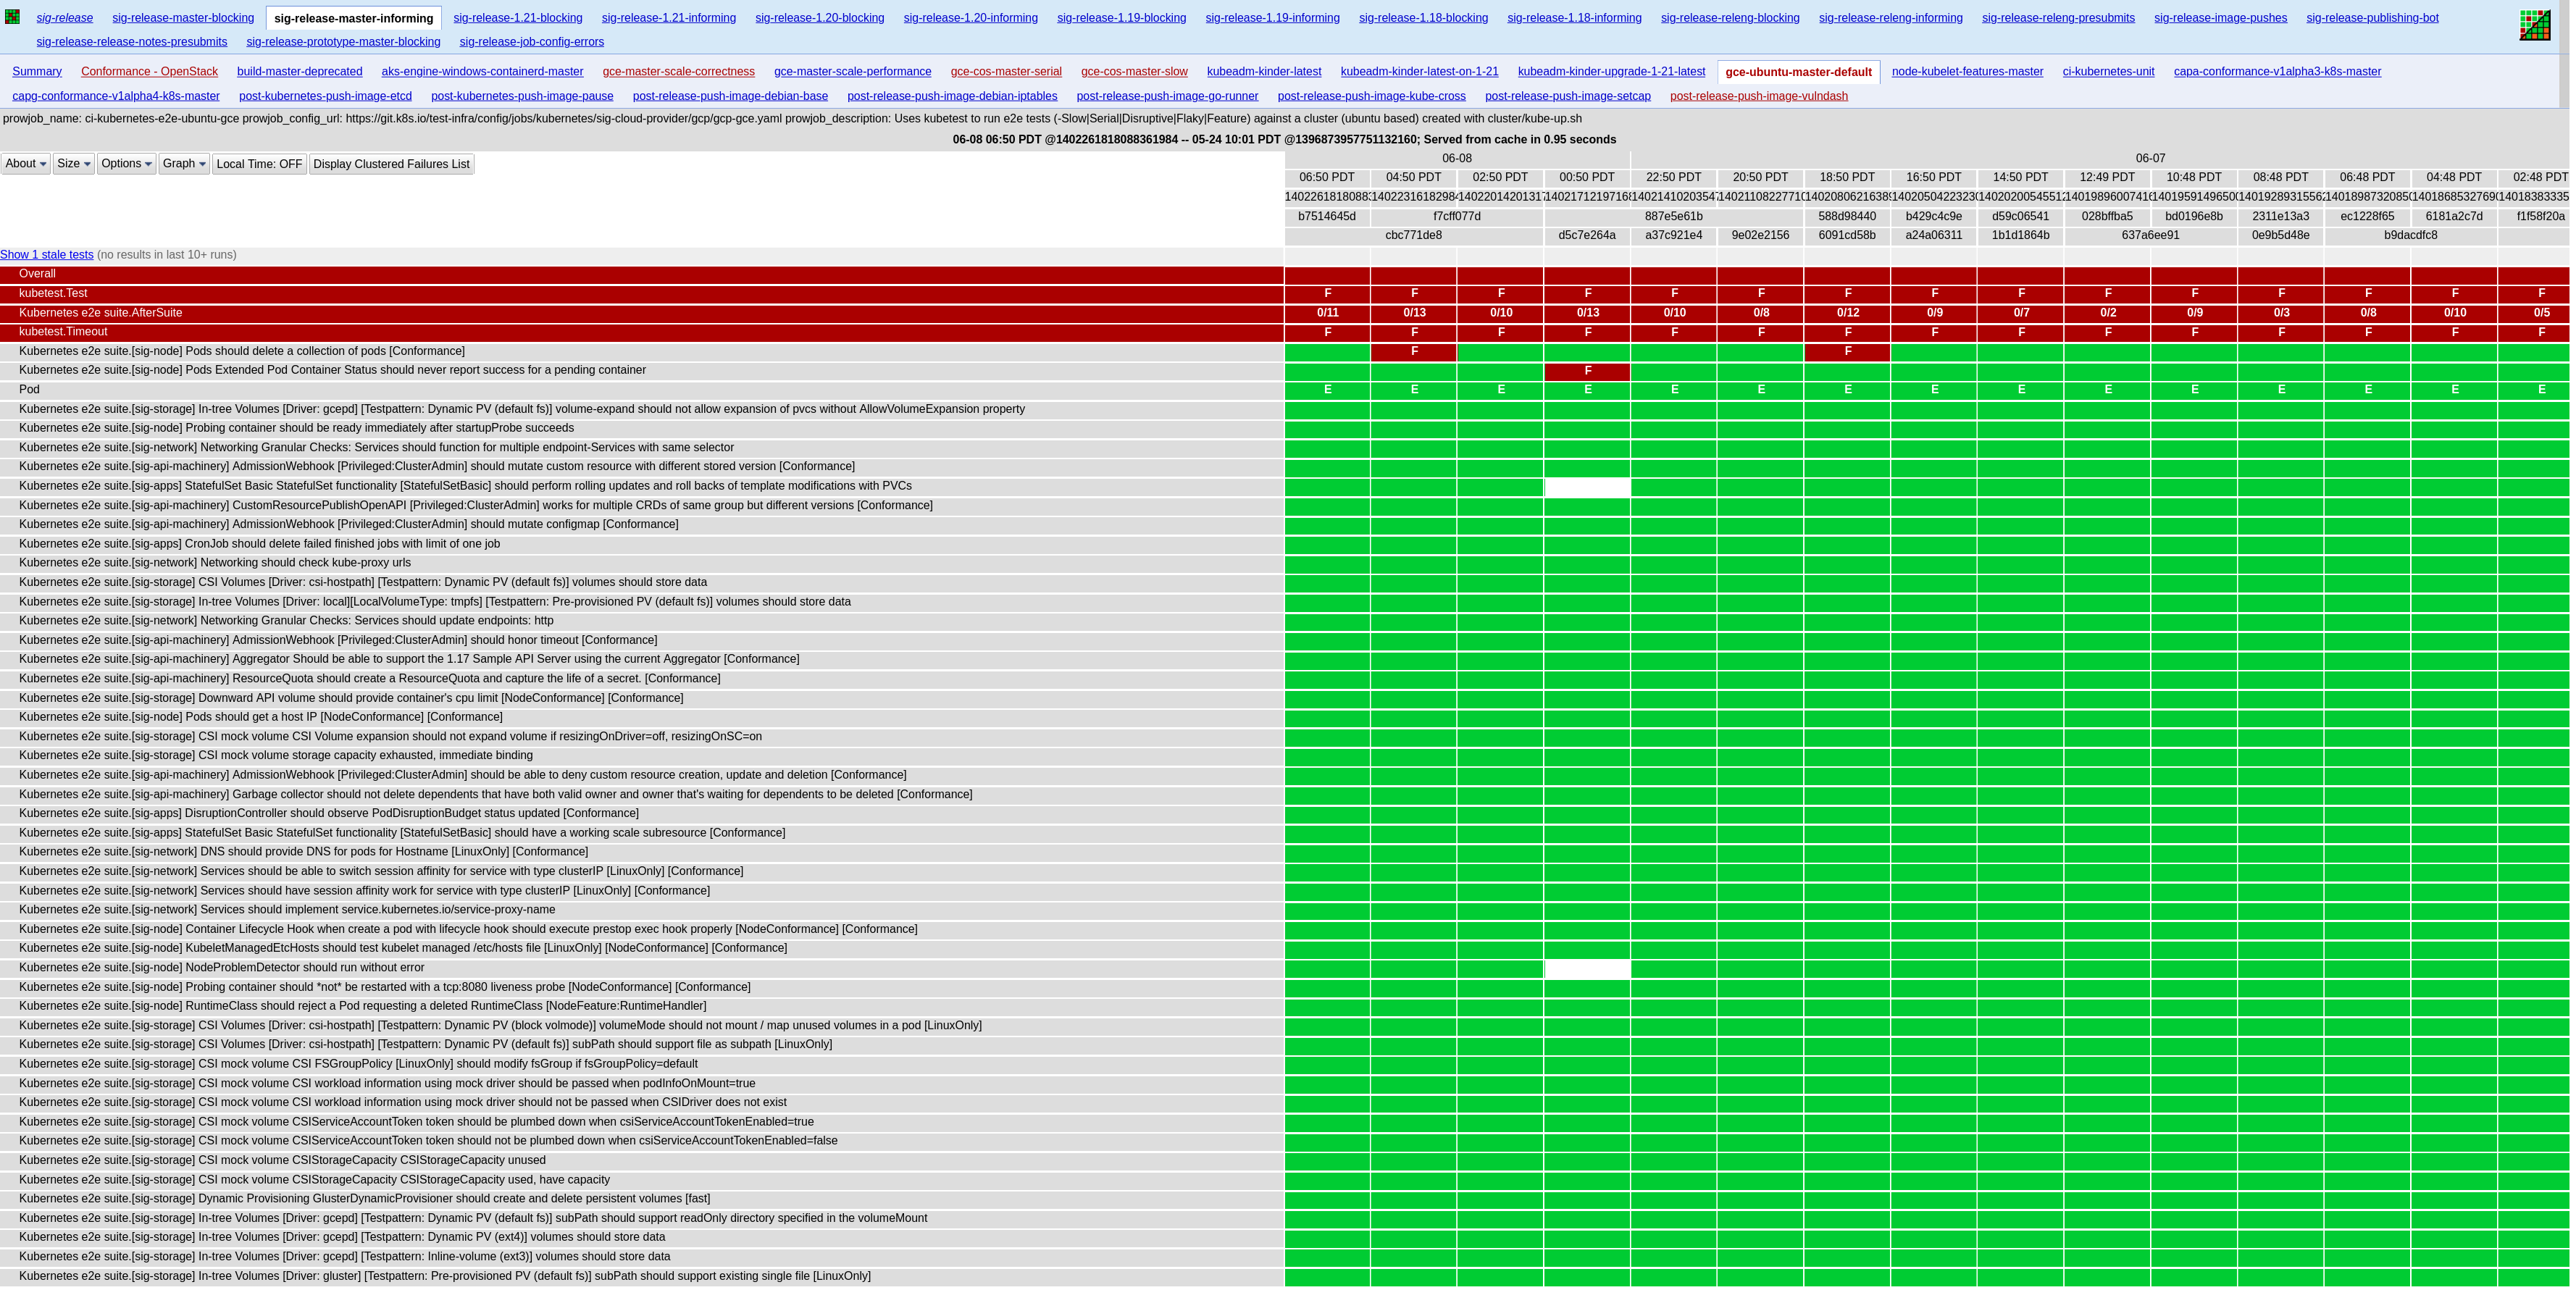The image size is (2576, 1290).
Task: Click AfterSuite 0/11 result cell
Action: pos(1327,313)
